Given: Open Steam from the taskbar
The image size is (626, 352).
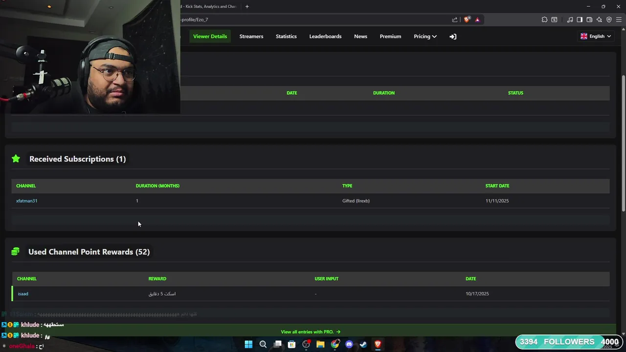Looking at the screenshot, I should click(363, 344).
